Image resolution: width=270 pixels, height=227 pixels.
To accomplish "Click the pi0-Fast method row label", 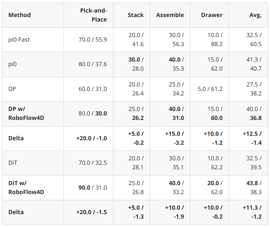I will coord(19,39).
